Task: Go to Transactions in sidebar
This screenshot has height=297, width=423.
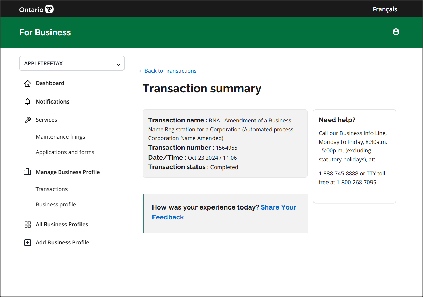Action: click(x=52, y=189)
